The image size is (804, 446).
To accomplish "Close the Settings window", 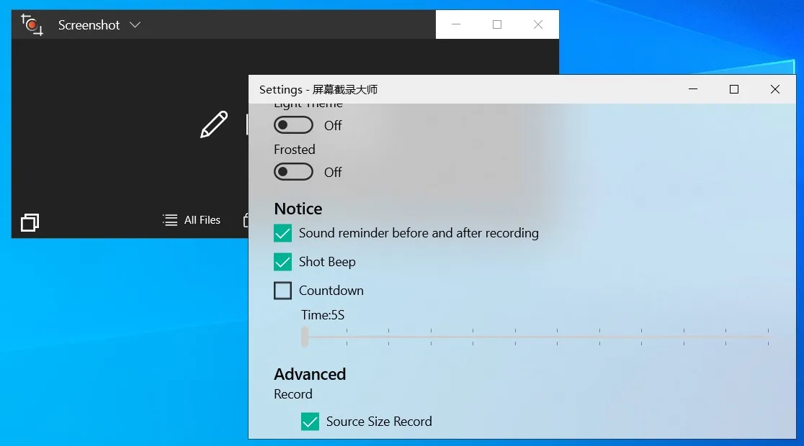I will point(774,89).
